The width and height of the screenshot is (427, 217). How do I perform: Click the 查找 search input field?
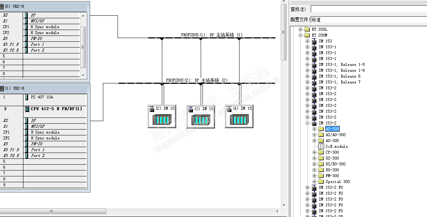[369, 9]
